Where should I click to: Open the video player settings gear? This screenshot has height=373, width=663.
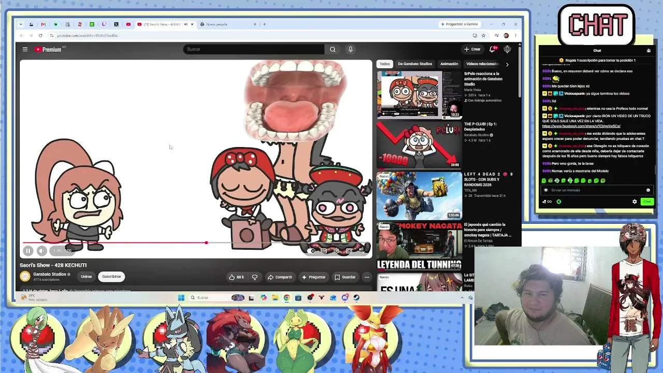336,251
